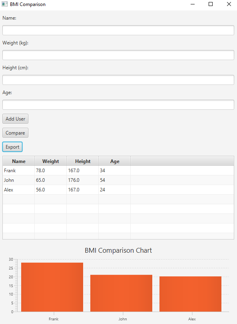Click the BMI Comparison Chart title

(x=118, y=250)
